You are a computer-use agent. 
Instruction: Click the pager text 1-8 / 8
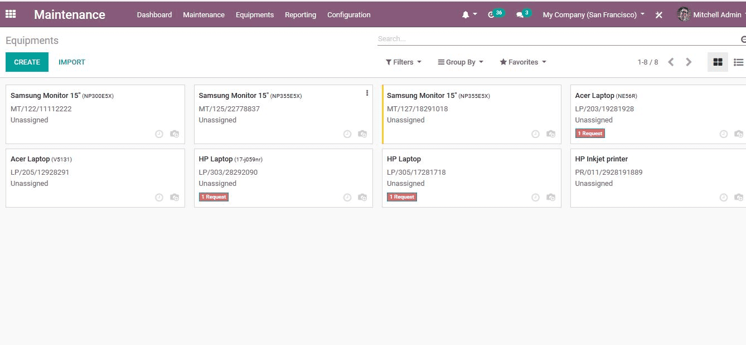pos(648,62)
